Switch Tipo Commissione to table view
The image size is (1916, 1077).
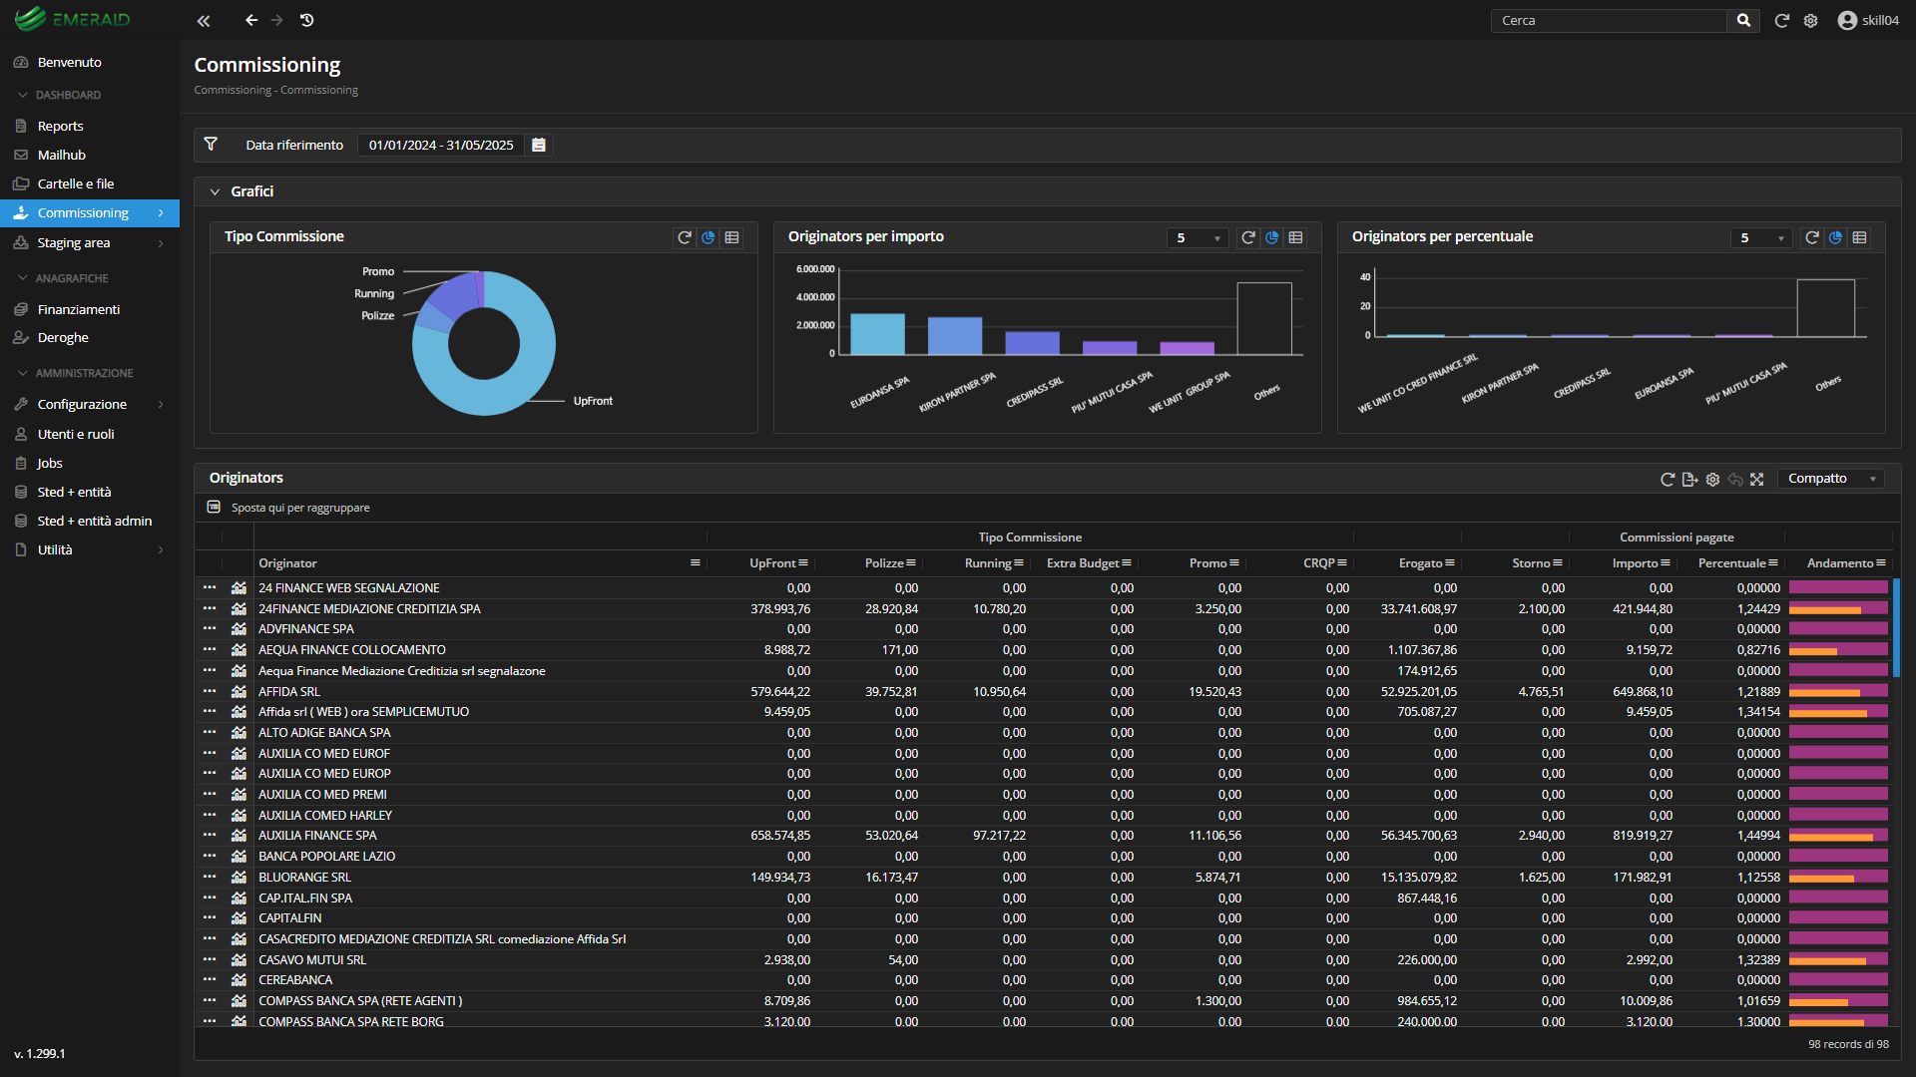pyautogui.click(x=732, y=237)
